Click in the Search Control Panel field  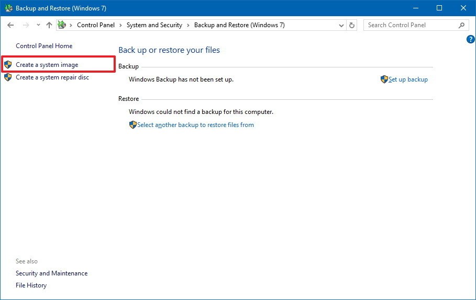tap(408, 25)
